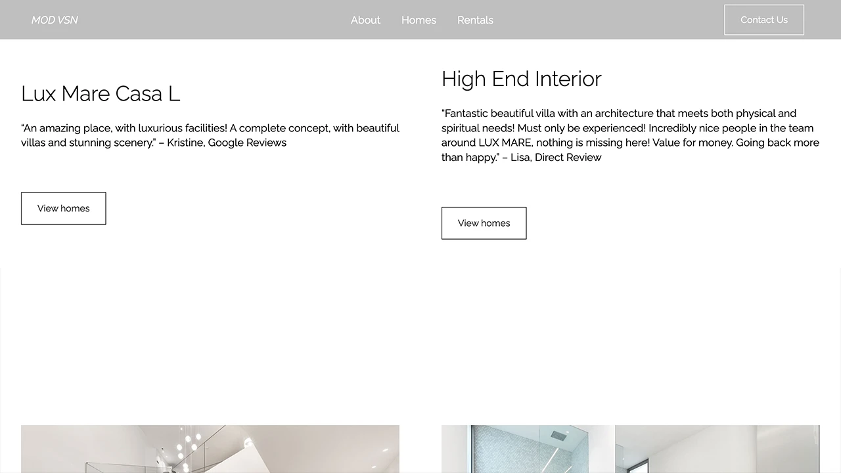Screen dimensions: 841x473
Task: Select Homes in the navigation bar
Action: click(x=419, y=20)
